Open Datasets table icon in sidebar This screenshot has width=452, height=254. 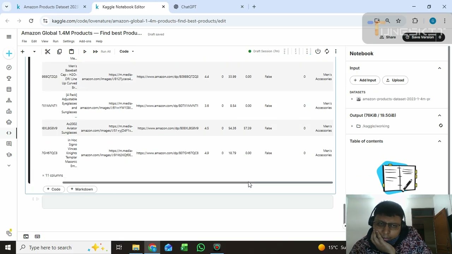(9, 89)
